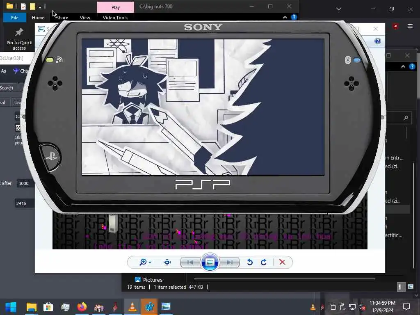This screenshot has width=420, height=315.
Task: Open VLC media player taskbar button
Action: click(132, 307)
